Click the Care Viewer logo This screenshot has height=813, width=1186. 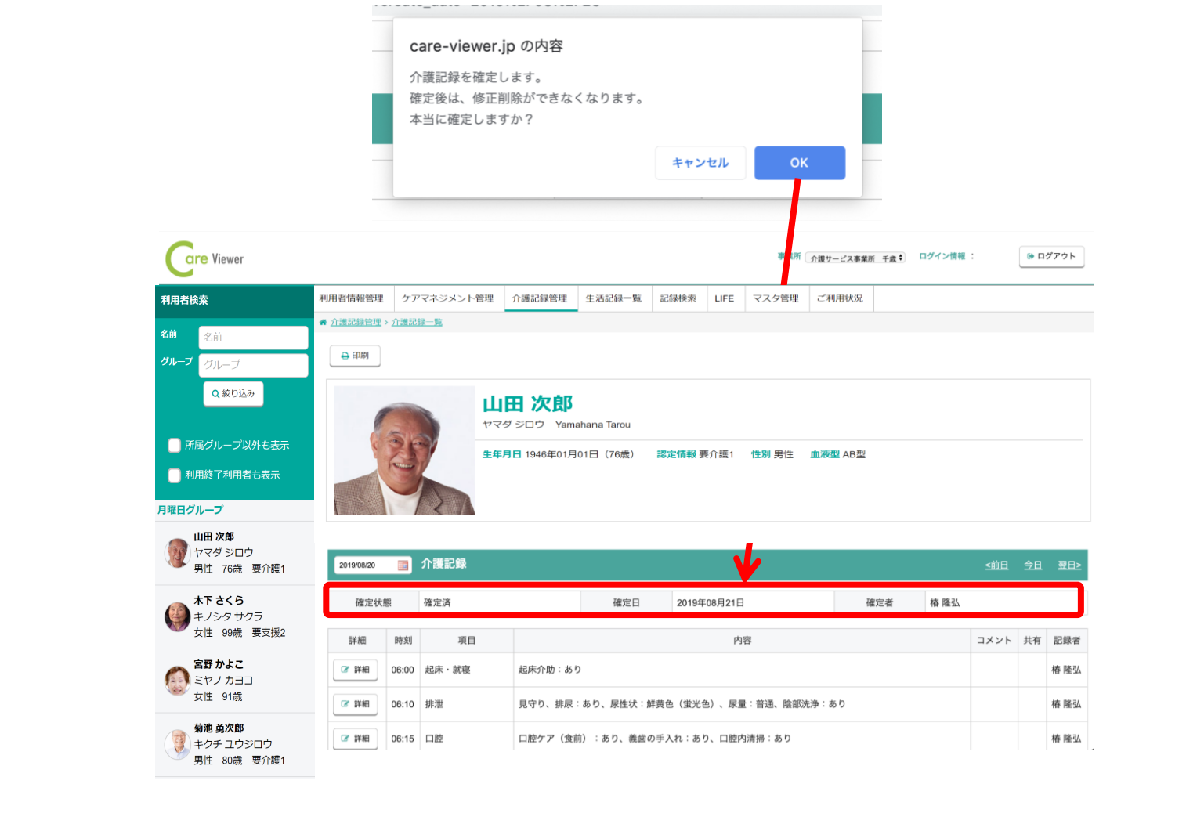(204, 259)
